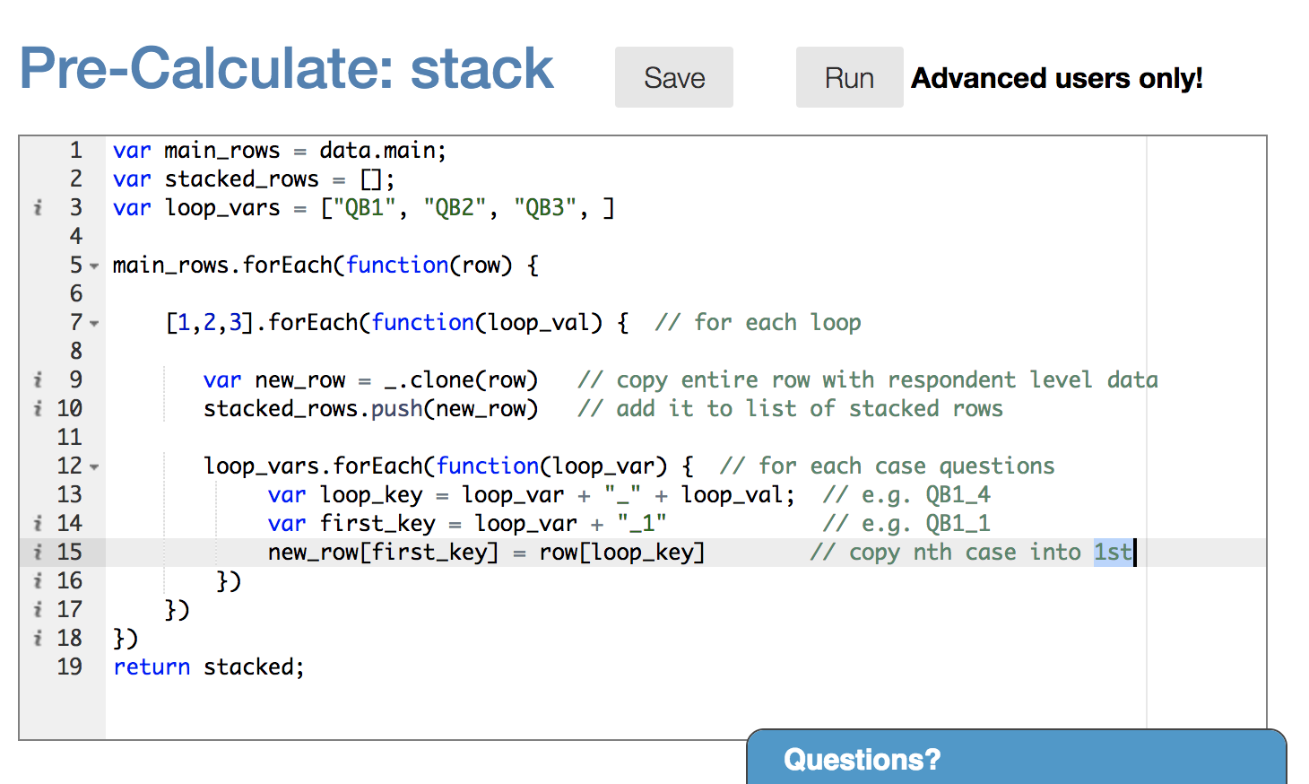
Task: Run the pre-calculate script
Action: (848, 78)
